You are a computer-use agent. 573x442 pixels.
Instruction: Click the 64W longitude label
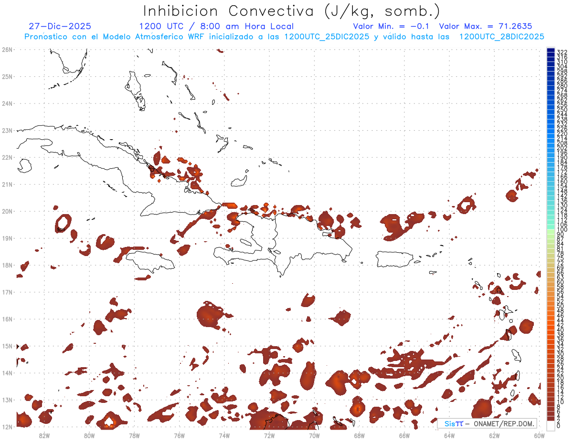tap(449, 435)
